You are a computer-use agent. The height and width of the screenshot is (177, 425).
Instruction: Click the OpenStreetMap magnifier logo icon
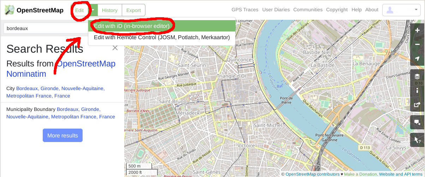[x=10, y=10]
